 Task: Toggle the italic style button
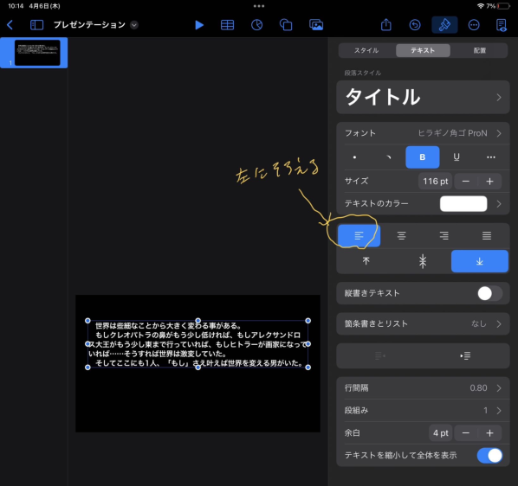tap(388, 157)
